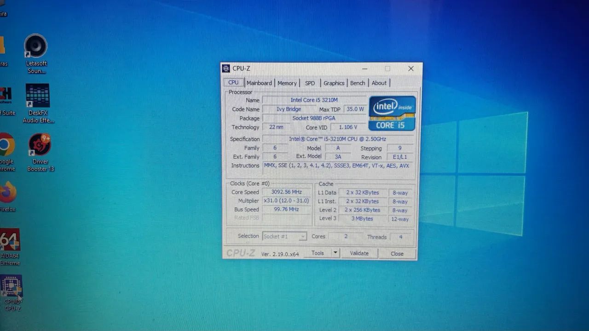The image size is (589, 331).
Task: Open the CPUID CPU-Z desktop icon
Action: (12, 293)
